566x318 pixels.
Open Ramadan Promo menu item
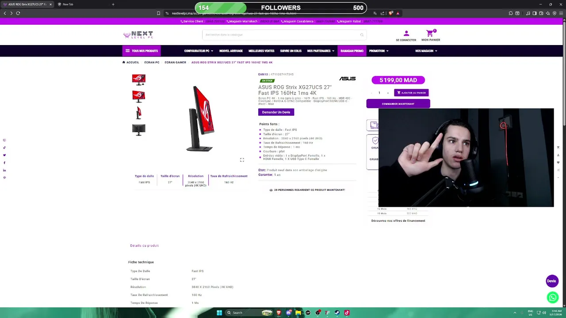click(x=352, y=51)
